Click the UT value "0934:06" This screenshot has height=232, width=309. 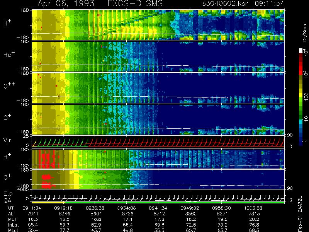(127, 208)
